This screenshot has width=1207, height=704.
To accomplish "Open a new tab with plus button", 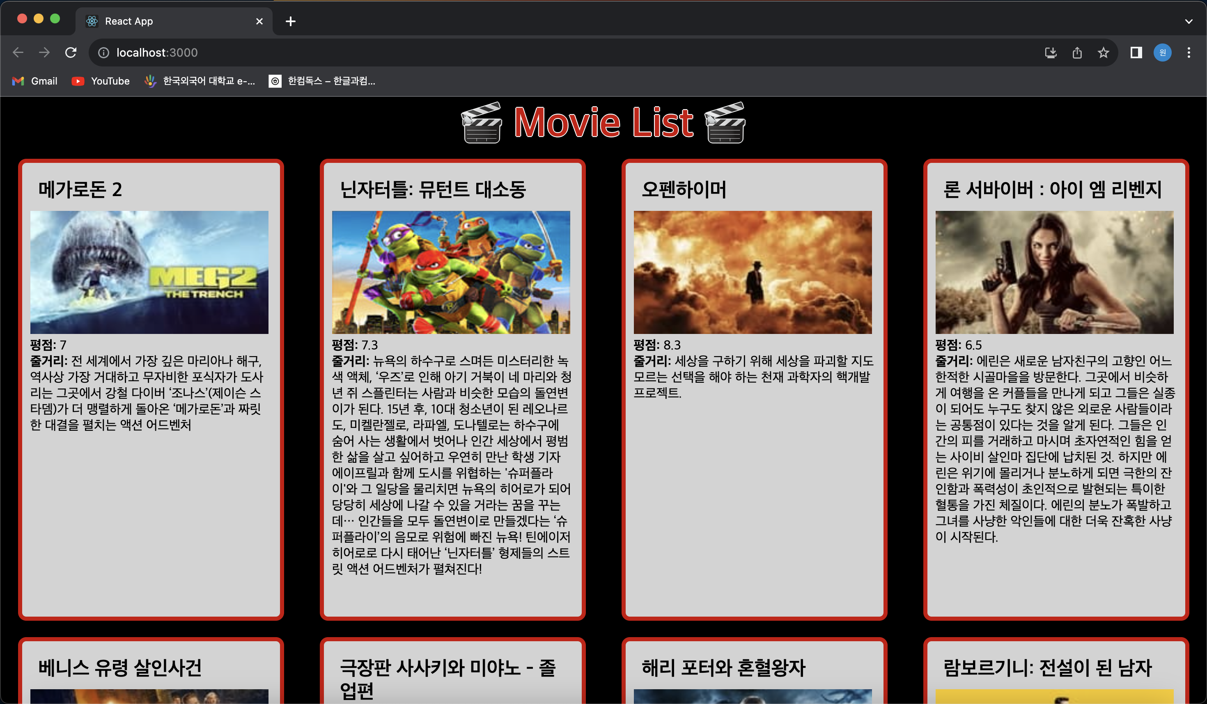I will pos(290,21).
